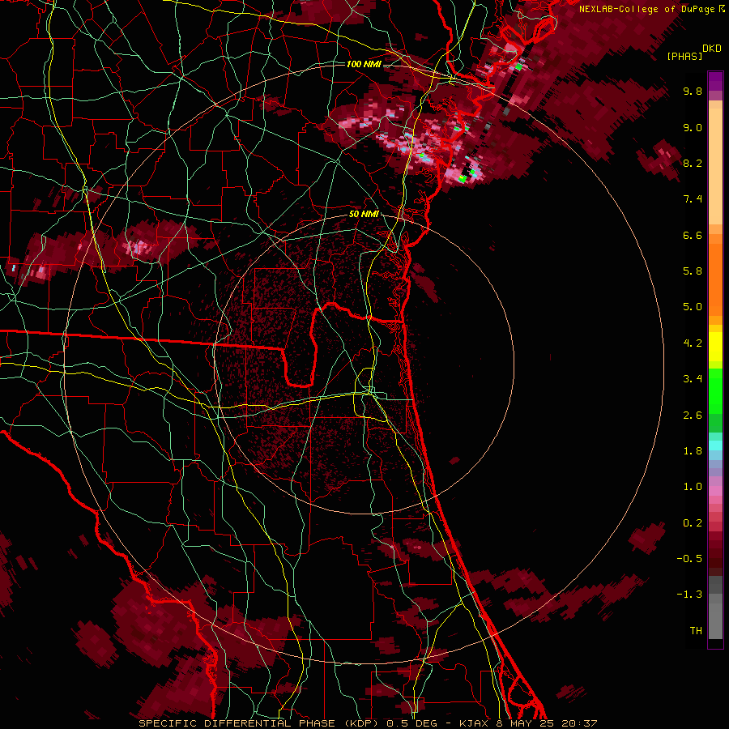The height and width of the screenshot is (729, 729).
Task: Pick the purple band atop the color bar
Action: (715, 81)
